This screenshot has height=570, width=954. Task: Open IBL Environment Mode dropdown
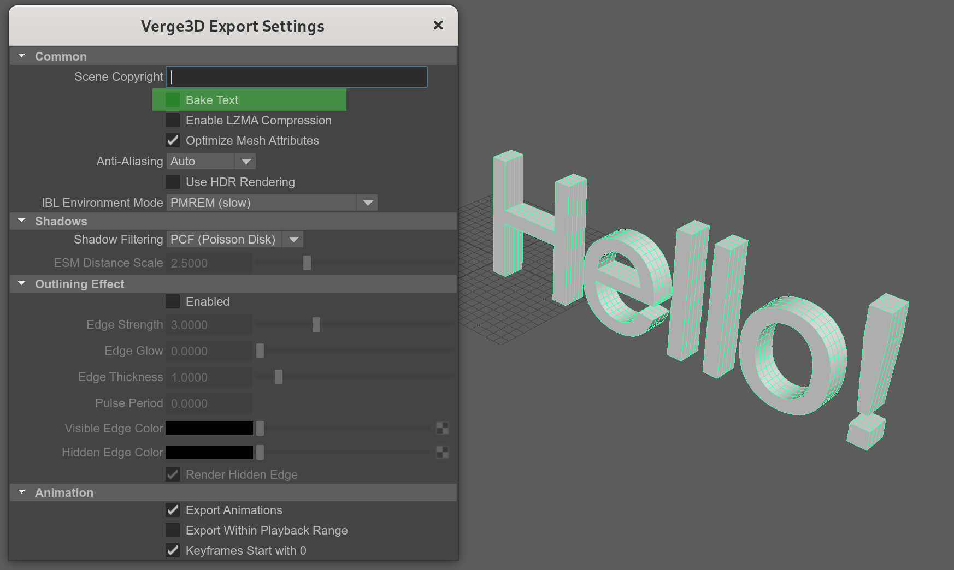(272, 203)
